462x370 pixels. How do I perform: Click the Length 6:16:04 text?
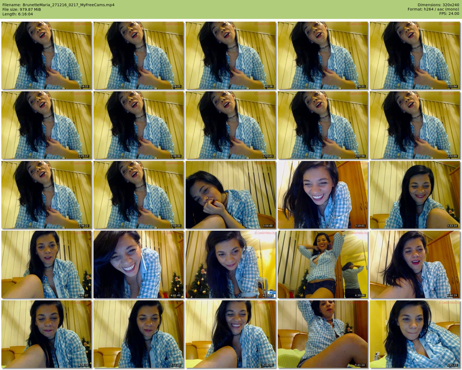click(x=18, y=14)
